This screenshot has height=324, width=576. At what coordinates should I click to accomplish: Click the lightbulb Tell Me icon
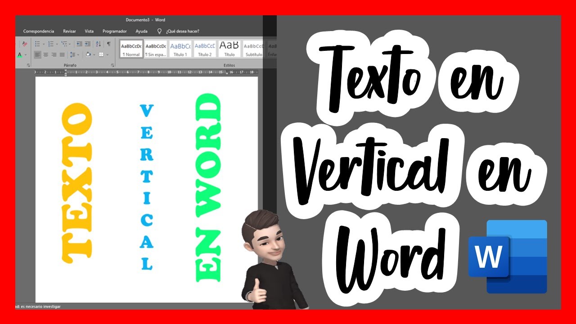tap(159, 31)
